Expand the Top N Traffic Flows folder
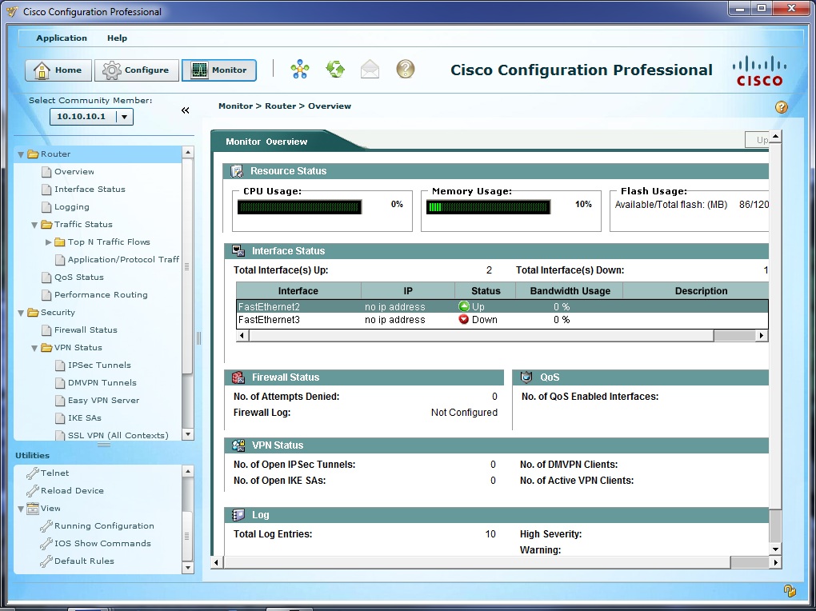This screenshot has height=611, width=816. point(48,242)
